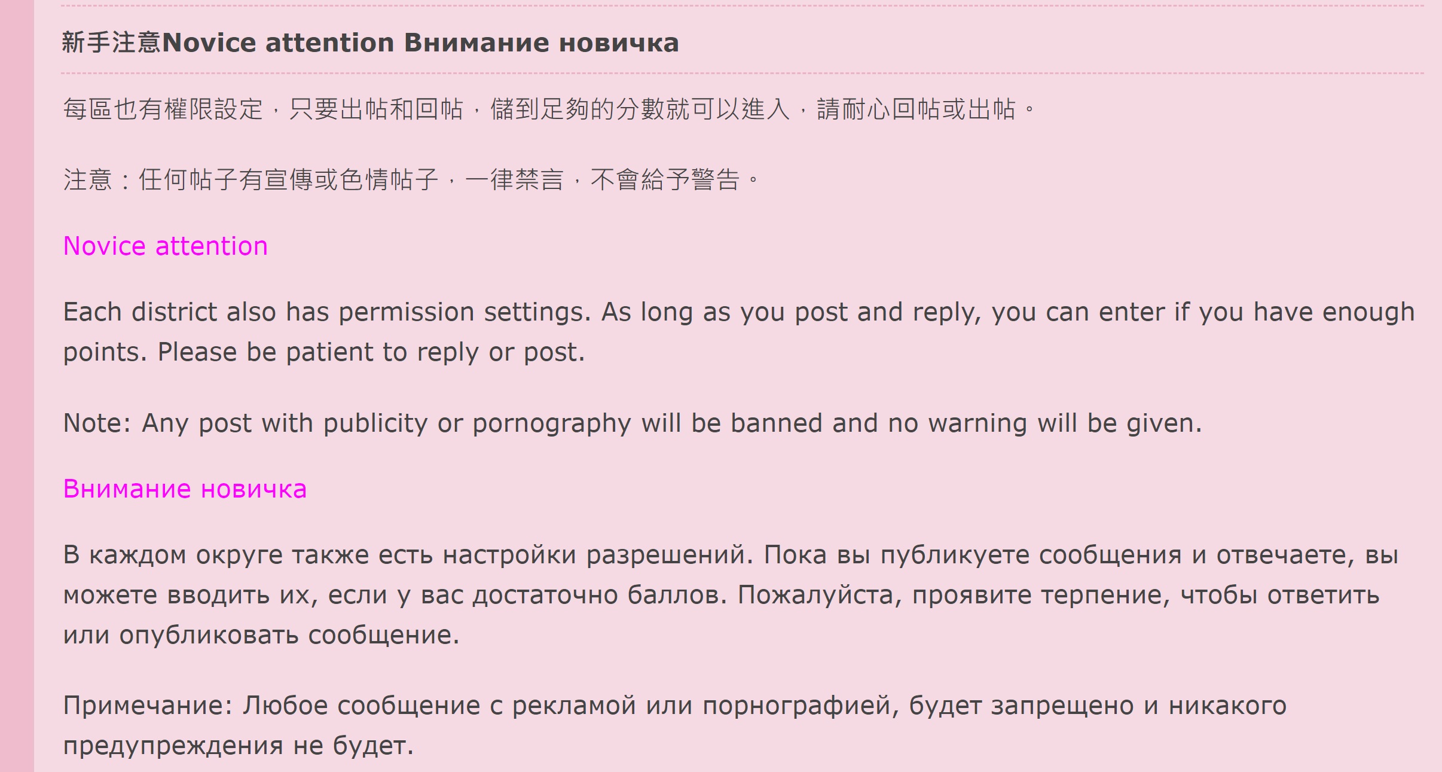
Task: Click the word 'Novice' in the bold title
Action: click(209, 42)
